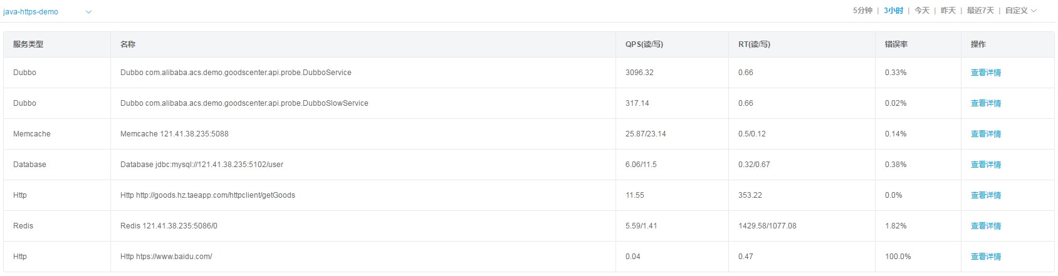1058x276 pixels.
Task: Click the QPS(读/写) column header
Action: (644, 44)
